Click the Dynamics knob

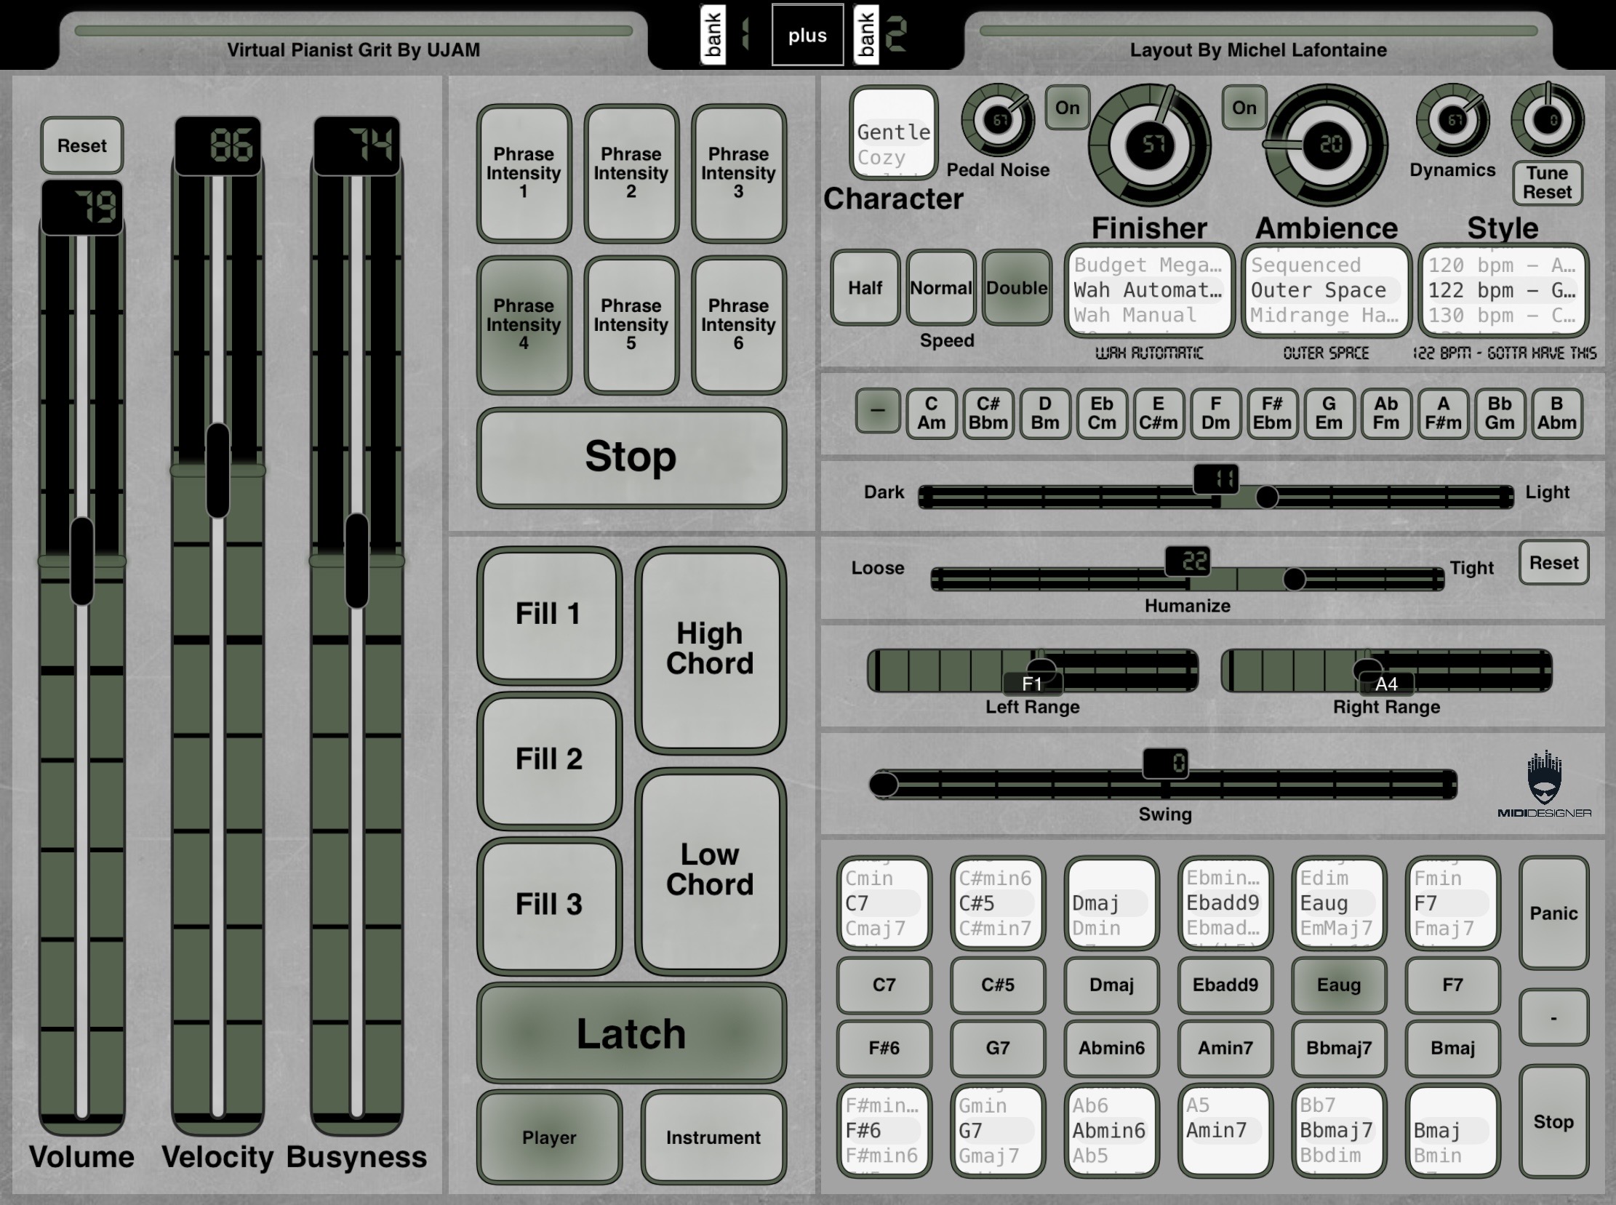1452,120
